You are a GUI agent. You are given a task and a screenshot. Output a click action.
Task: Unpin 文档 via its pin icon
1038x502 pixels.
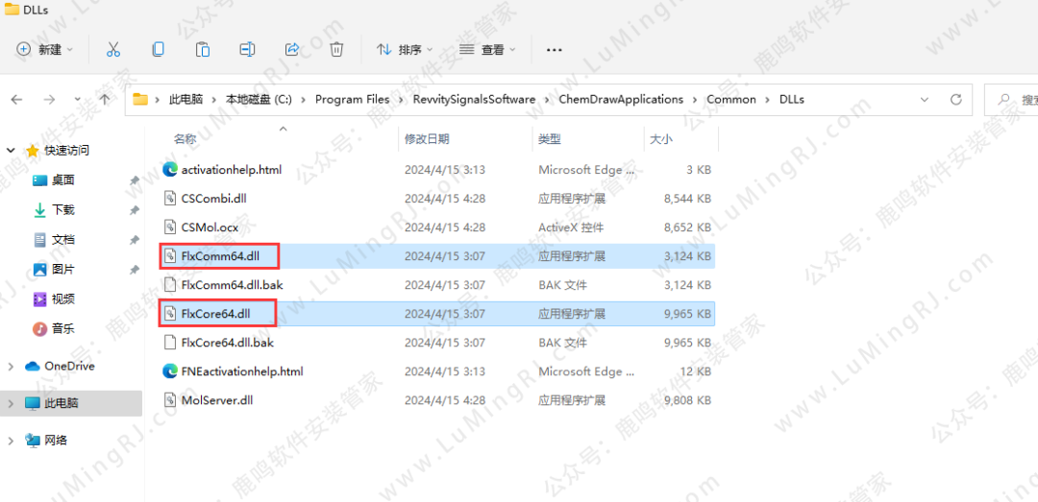(x=135, y=240)
